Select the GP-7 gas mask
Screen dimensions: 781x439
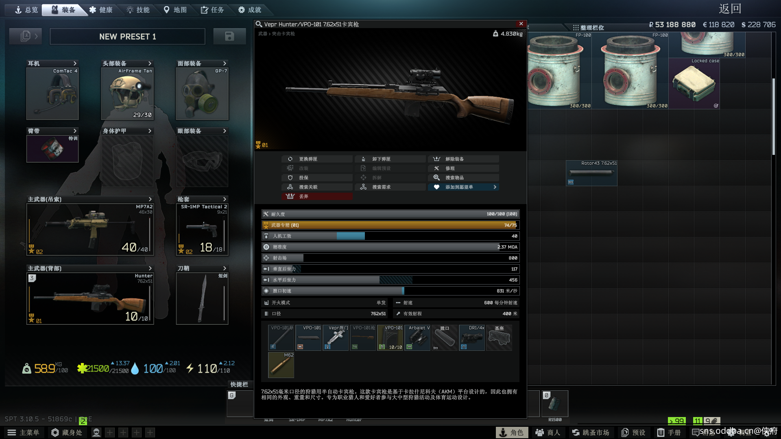[x=202, y=93]
